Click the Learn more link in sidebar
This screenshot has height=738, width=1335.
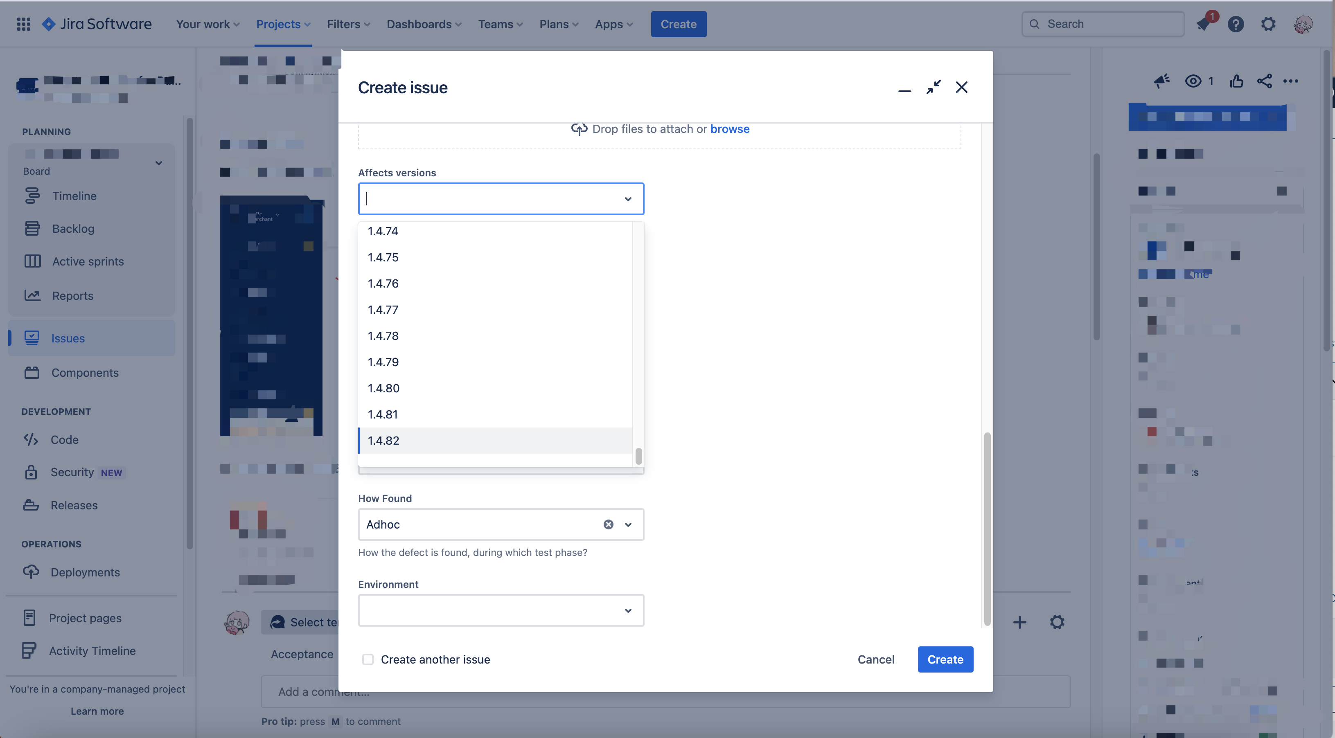point(97,711)
